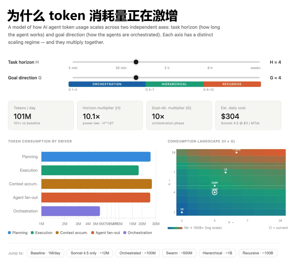Click the 'G 1–4' range label
The image size is (299, 265).
[73, 90]
